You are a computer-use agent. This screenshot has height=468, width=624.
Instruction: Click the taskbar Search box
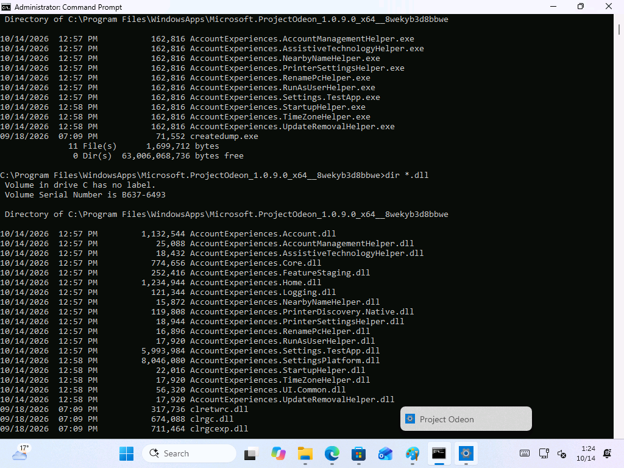[x=189, y=453]
